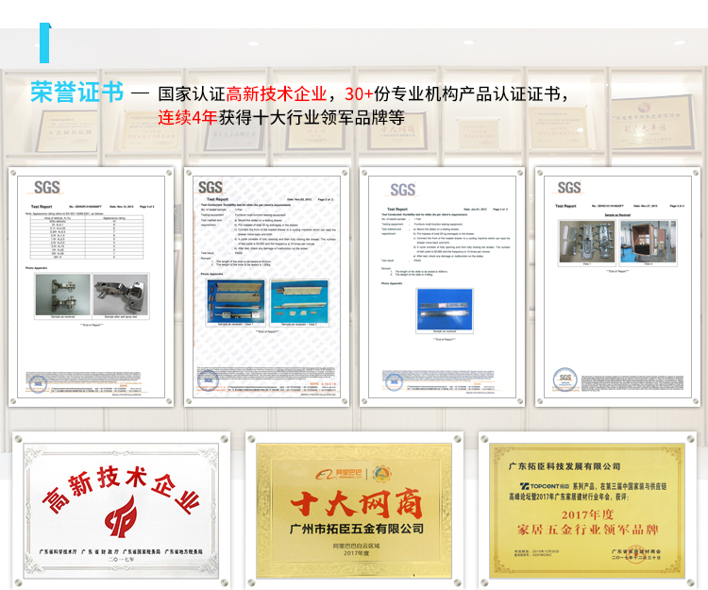Click the red 30+ number in the headline
The image size is (708, 590).
point(359,93)
